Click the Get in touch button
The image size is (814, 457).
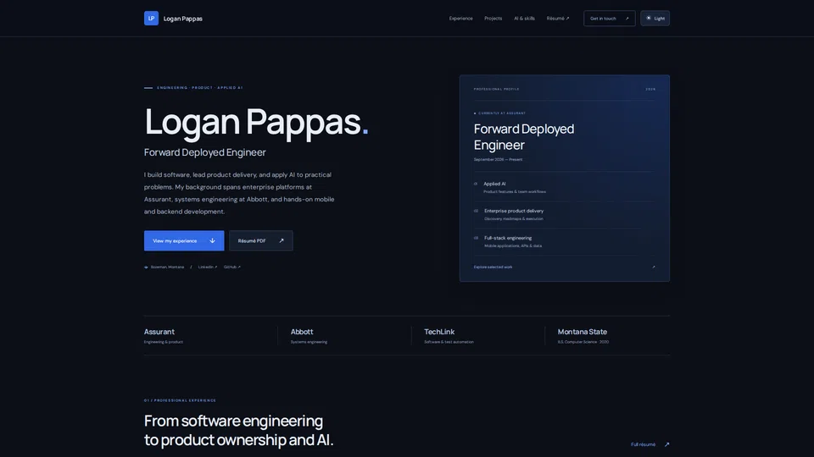coord(610,18)
